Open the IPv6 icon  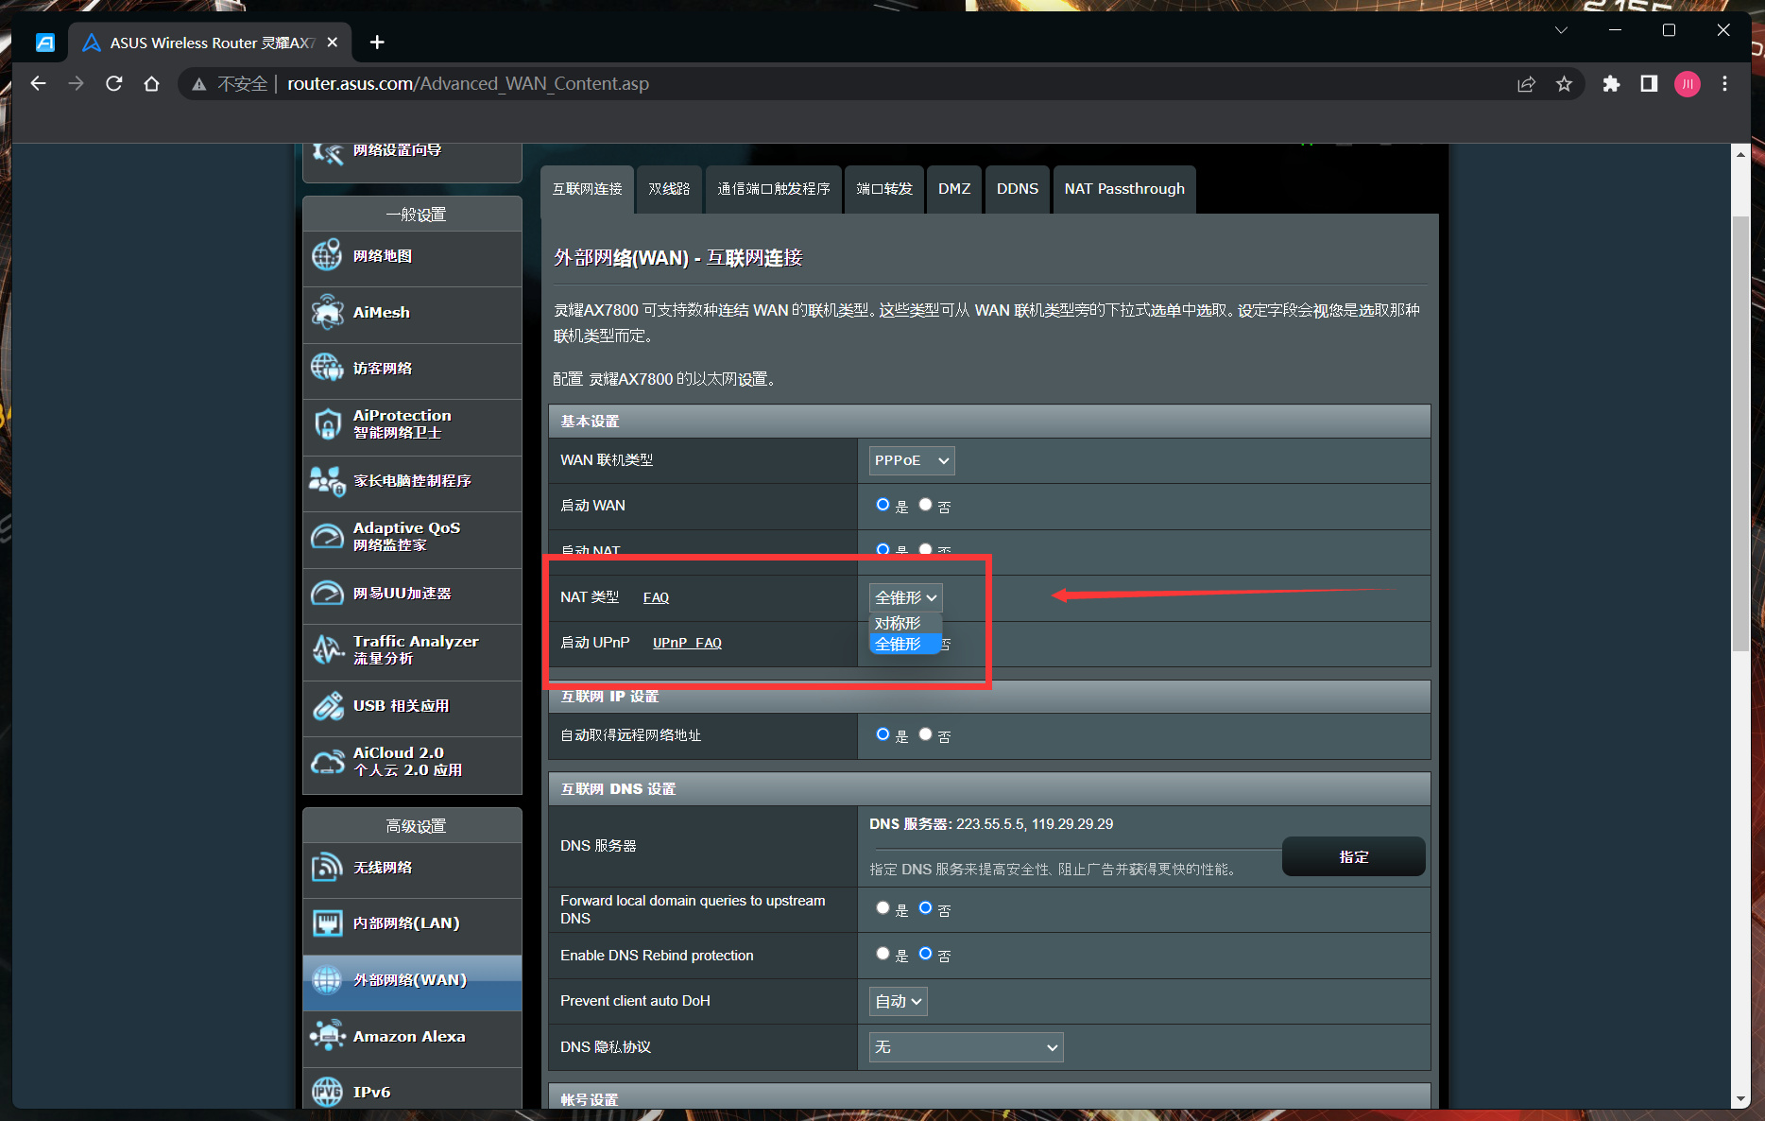pos(327,1092)
